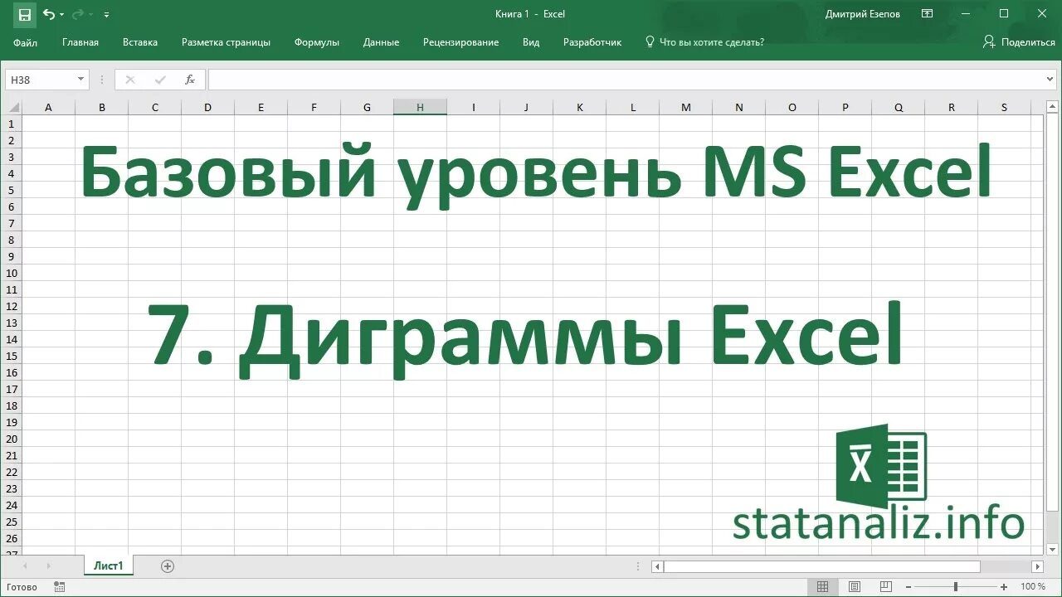Switch to Normal view in status bar
This screenshot has height=597, width=1062.
click(x=822, y=587)
